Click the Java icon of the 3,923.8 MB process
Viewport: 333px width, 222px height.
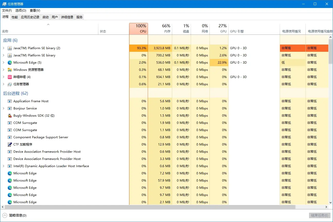coord(10,48)
